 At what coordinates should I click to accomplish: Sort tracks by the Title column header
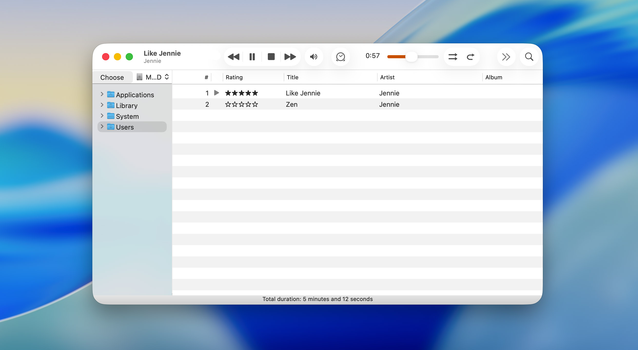coord(292,77)
